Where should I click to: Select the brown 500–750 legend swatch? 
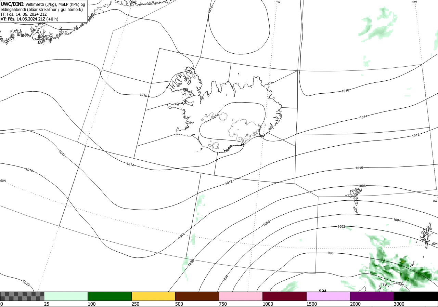197,296
